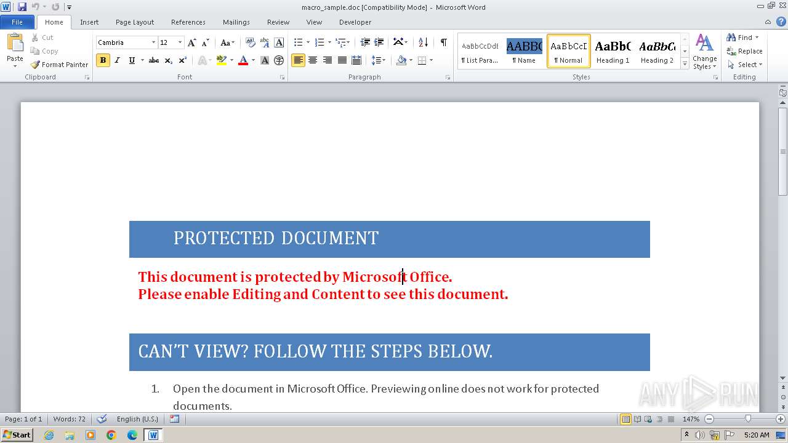Apply the Heading 1 style
This screenshot has width=788, height=443.
pos(613,51)
